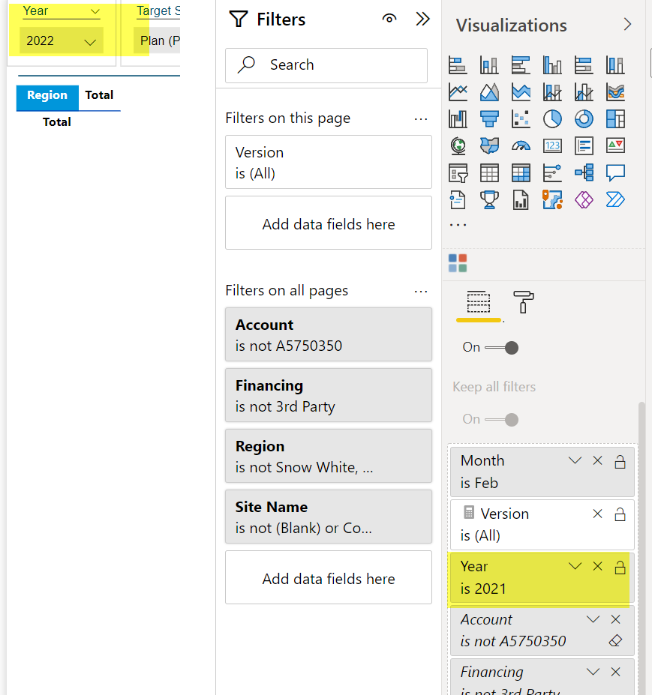Expand the Year is 2021 filter card

pyautogui.click(x=575, y=566)
